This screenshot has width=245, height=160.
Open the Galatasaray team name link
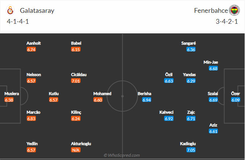coord(37,11)
